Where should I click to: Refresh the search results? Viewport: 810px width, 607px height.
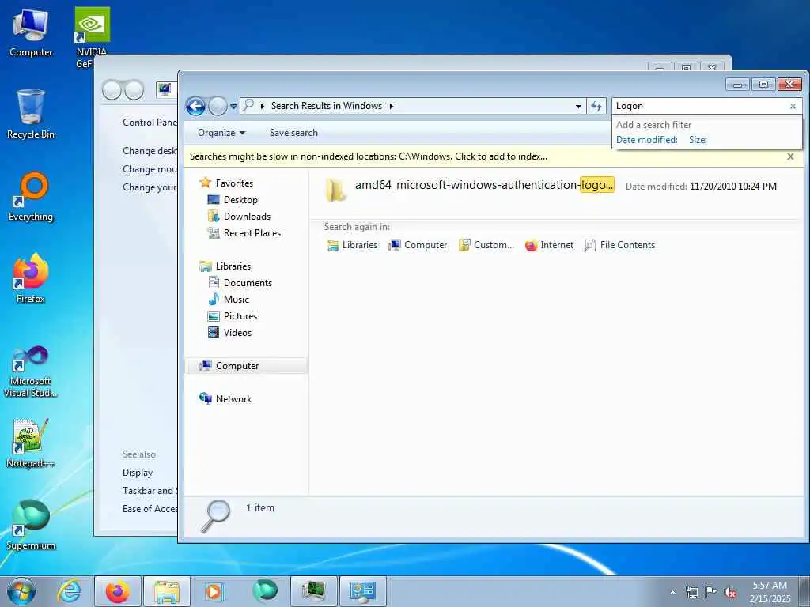click(596, 107)
